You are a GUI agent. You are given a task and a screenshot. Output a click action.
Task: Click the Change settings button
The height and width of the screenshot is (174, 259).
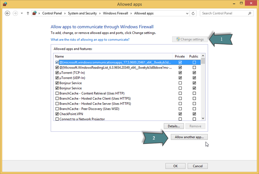click(x=190, y=39)
